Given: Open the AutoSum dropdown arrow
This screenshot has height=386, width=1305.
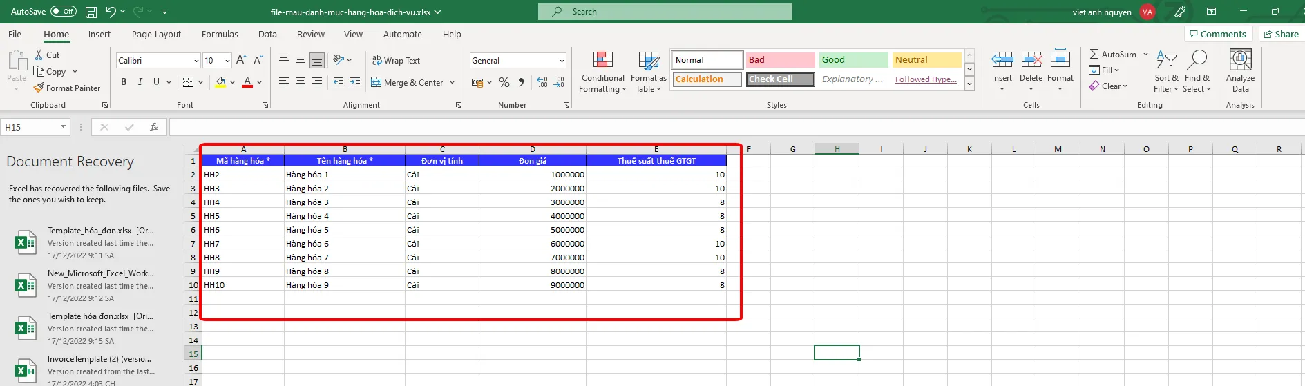Looking at the screenshot, I should (1145, 54).
